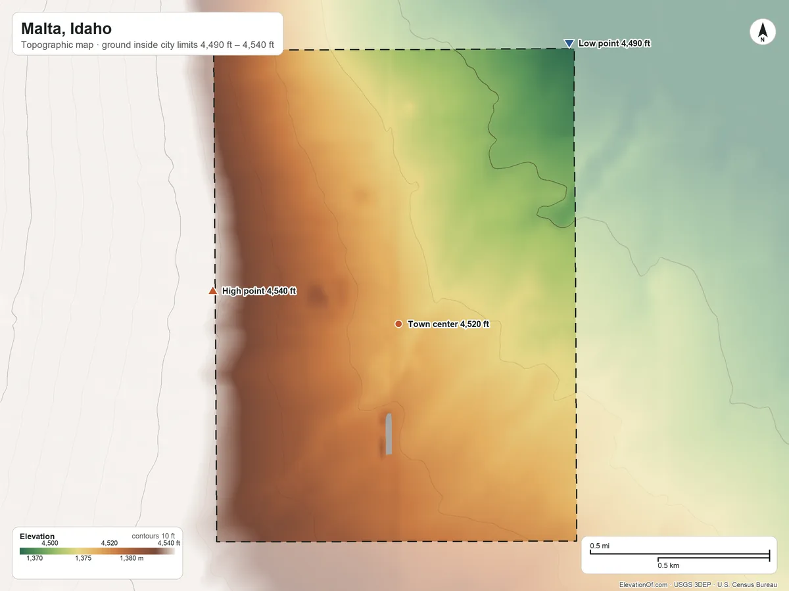Click the orange high point triangle marker

[x=212, y=290]
